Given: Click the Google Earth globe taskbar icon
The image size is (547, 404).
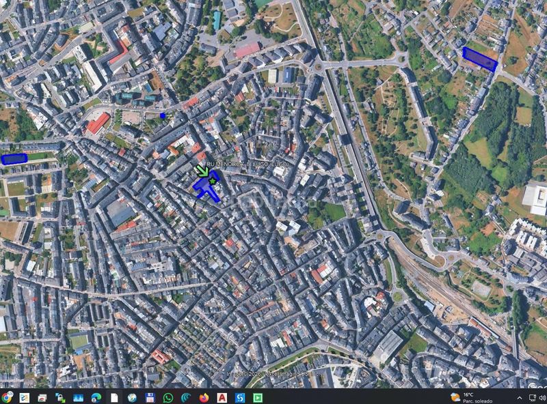Looking at the screenshot, I should click(132, 397).
